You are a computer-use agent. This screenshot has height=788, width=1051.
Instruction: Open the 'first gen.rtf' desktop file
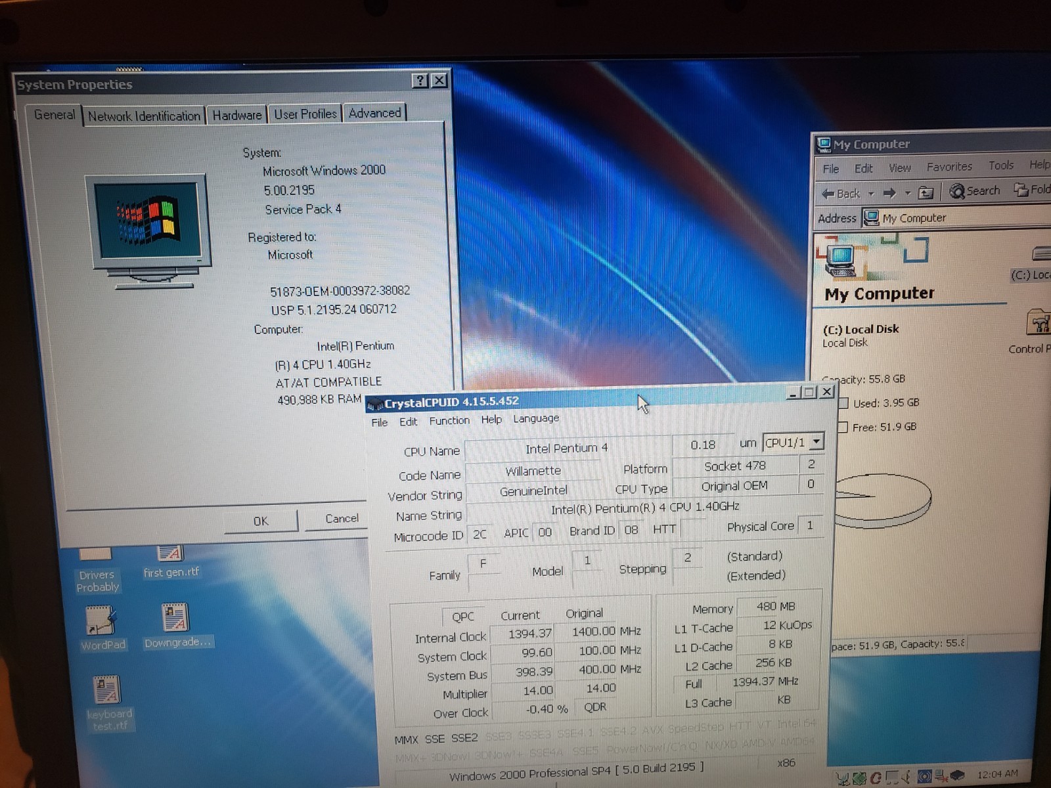coord(171,562)
